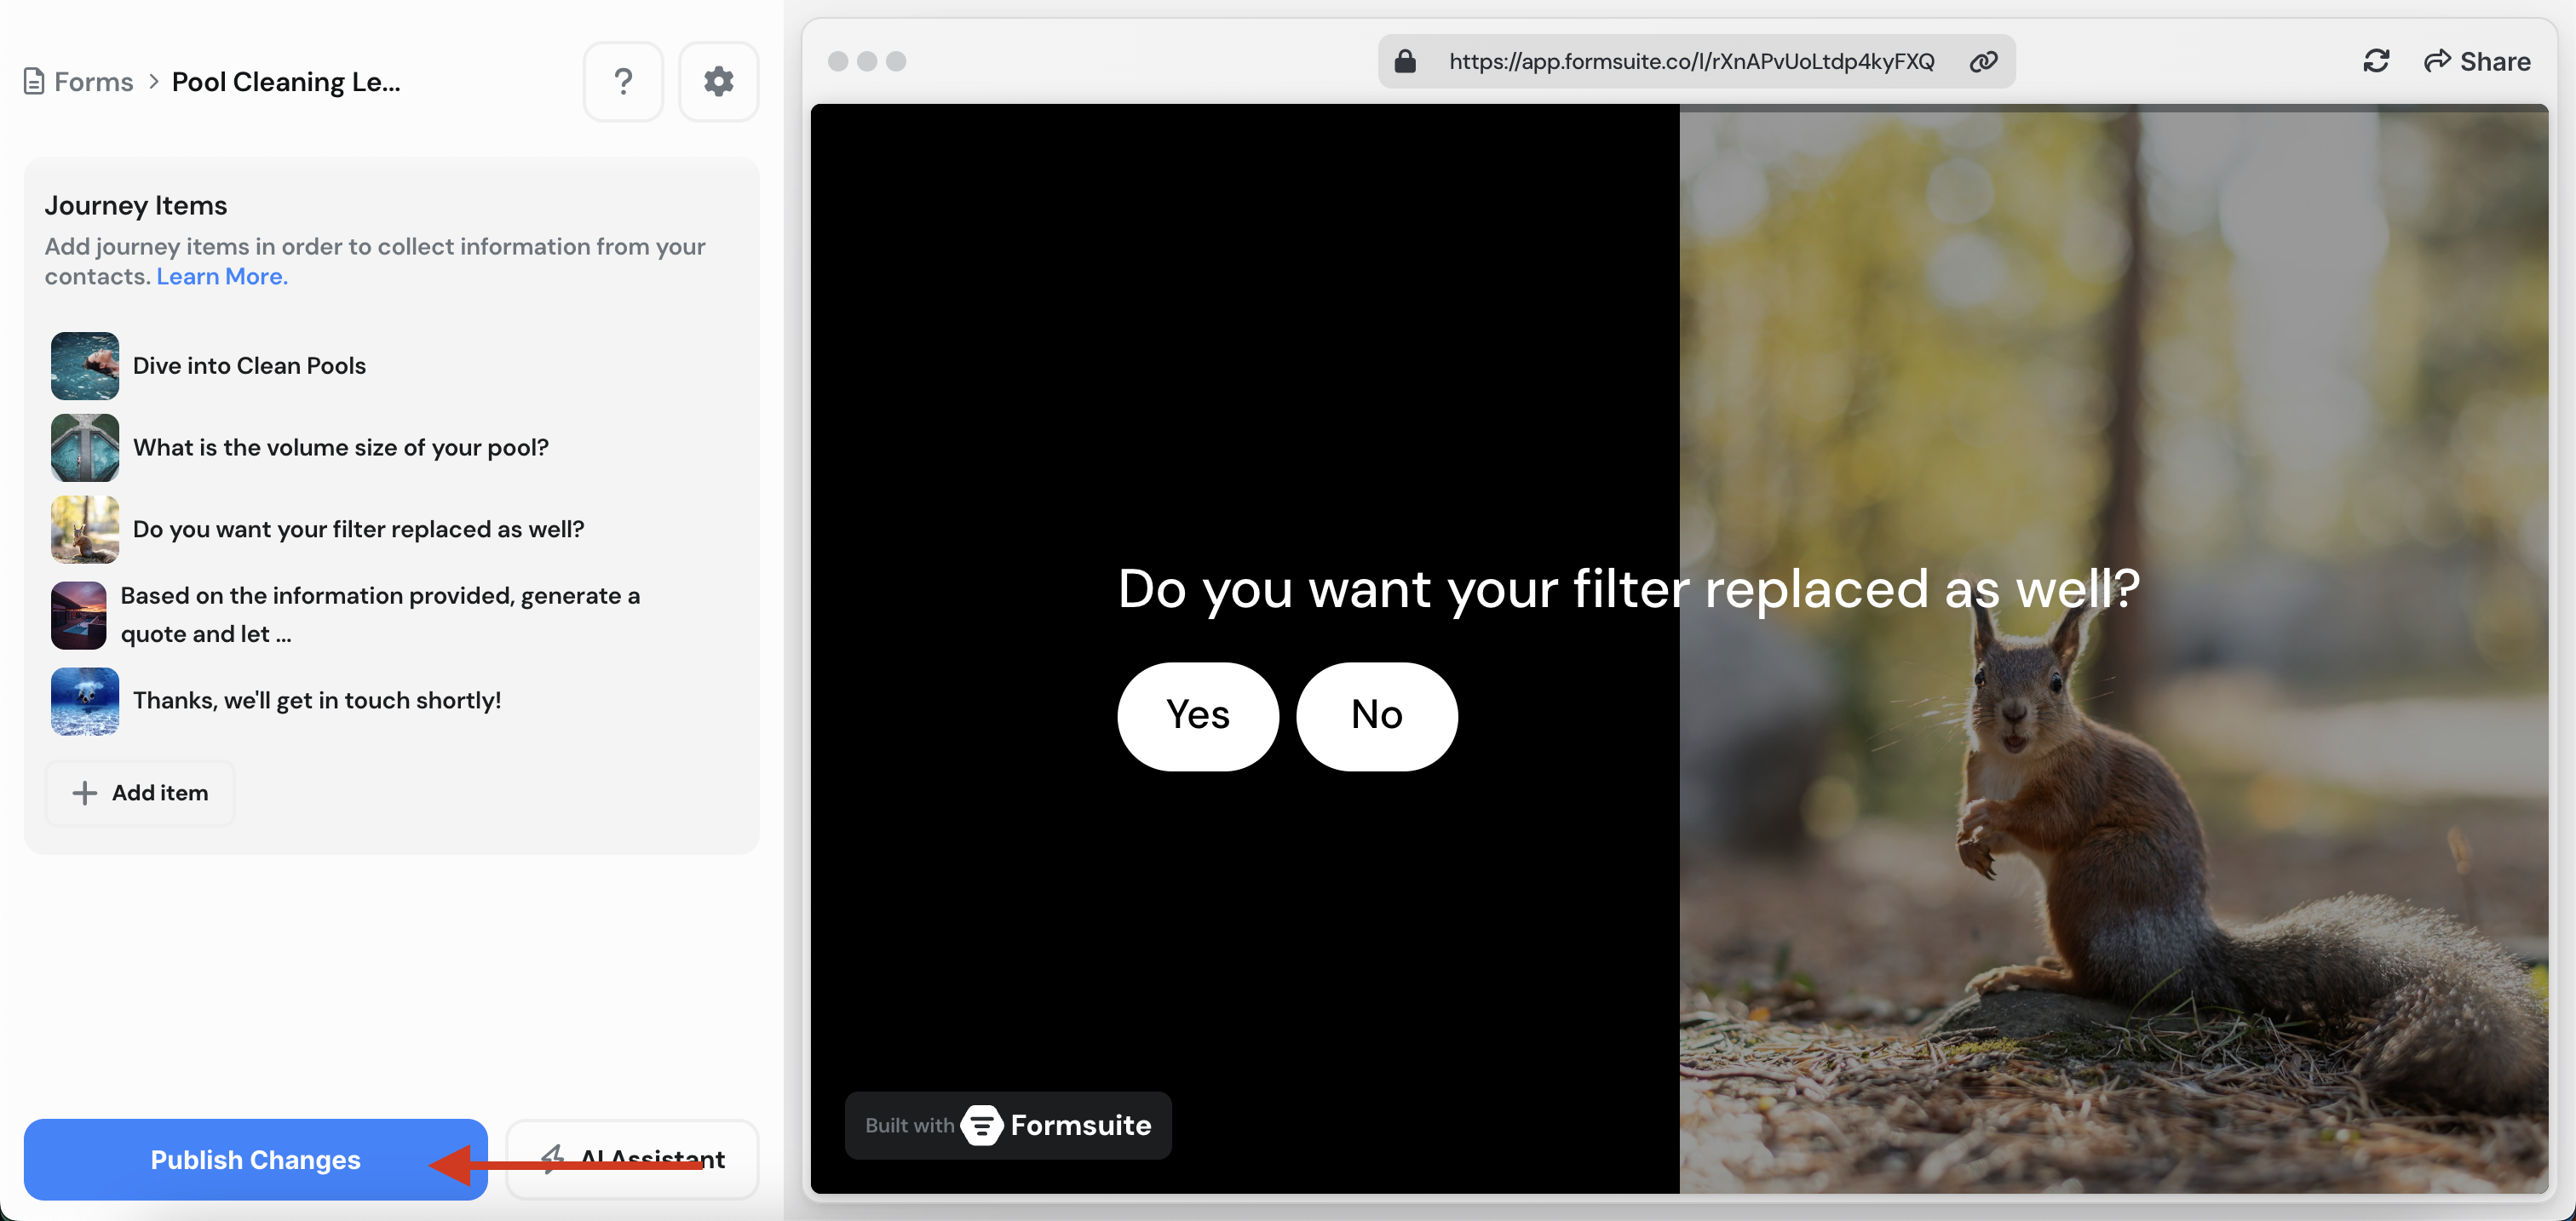The image size is (2576, 1221).
Task: Go back to Forms breadcrumb
Action: (93, 81)
